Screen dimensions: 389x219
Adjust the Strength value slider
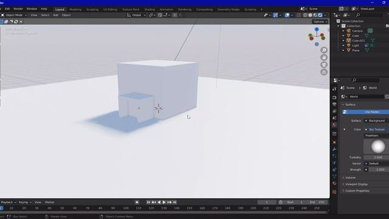coord(379,170)
